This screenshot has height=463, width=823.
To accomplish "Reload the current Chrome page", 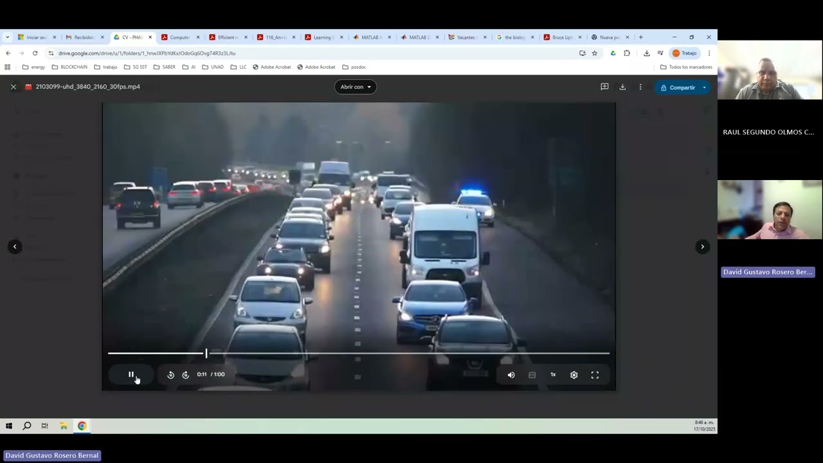I will pos(35,53).
